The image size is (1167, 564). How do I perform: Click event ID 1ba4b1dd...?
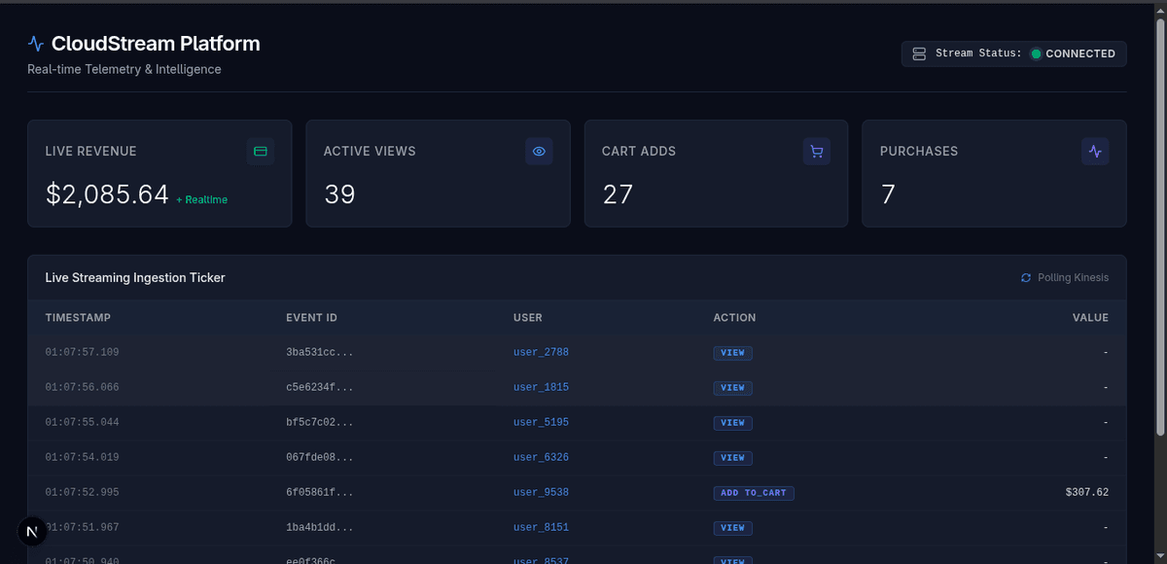tap(320, 527)
